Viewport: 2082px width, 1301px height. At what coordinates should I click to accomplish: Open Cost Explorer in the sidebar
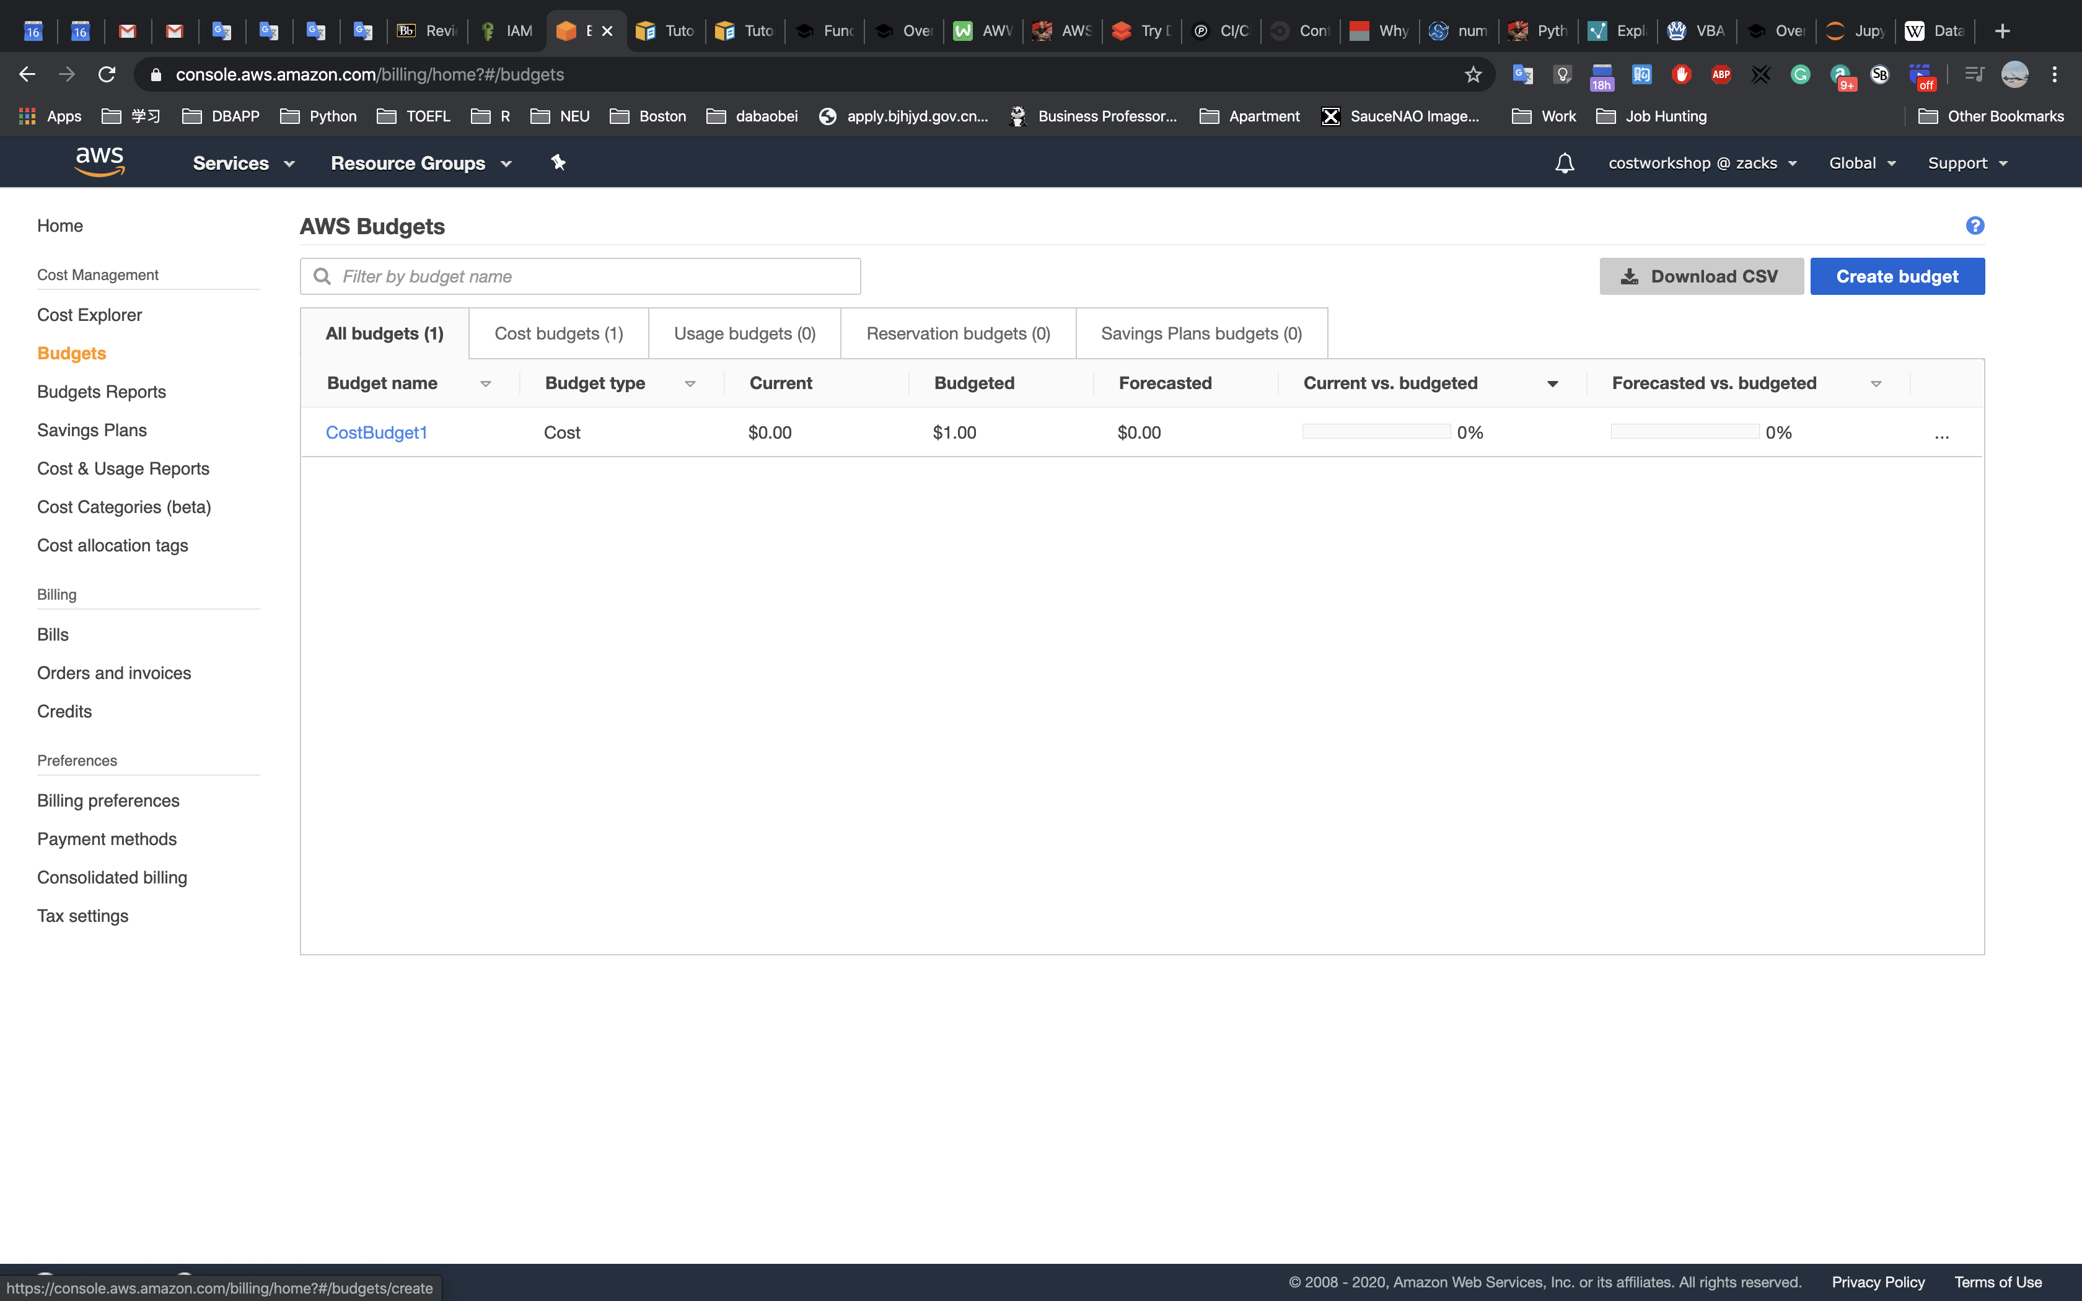coord(89,315)
